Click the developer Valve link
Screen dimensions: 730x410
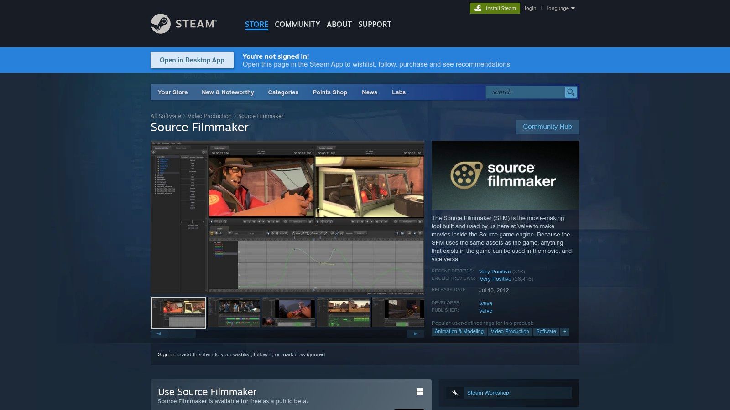(x=485, y=303)
